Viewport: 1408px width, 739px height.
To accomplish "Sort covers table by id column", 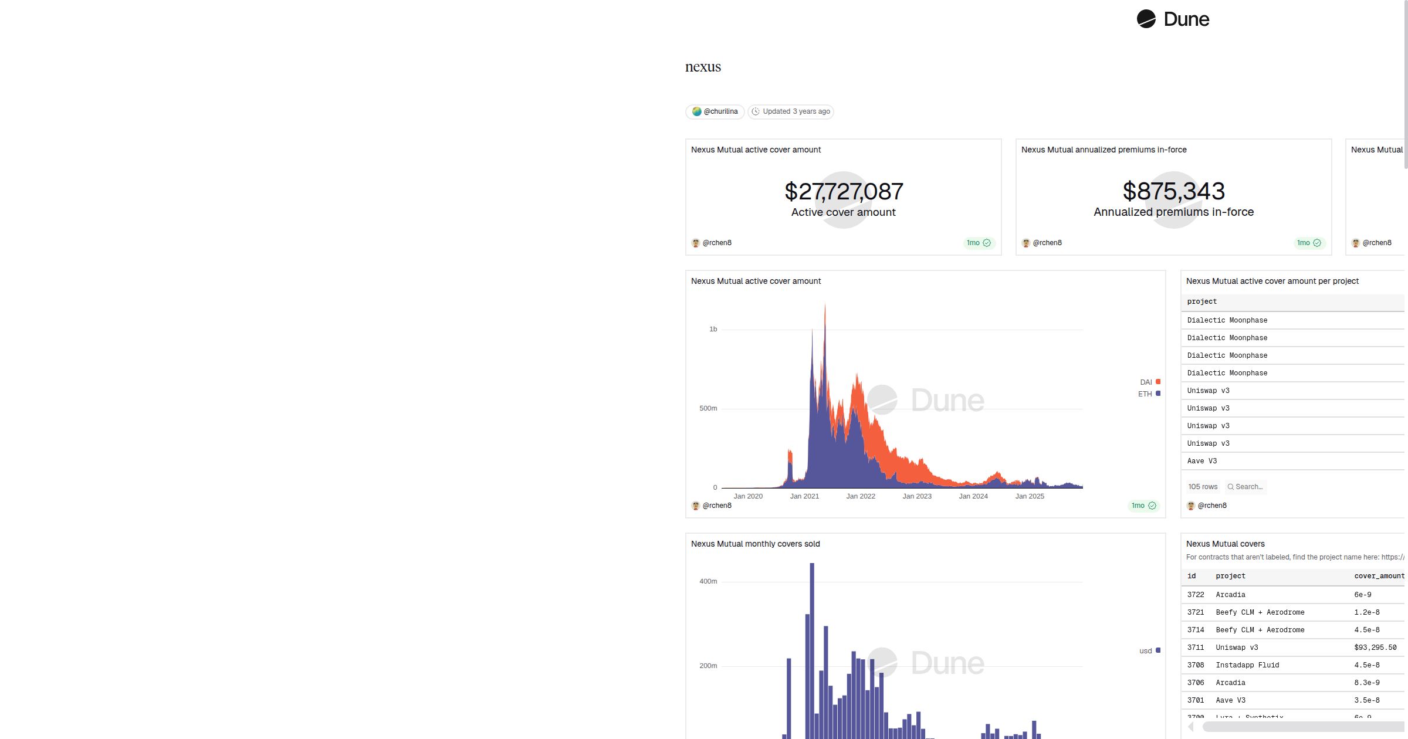I will pos(1192,576).
